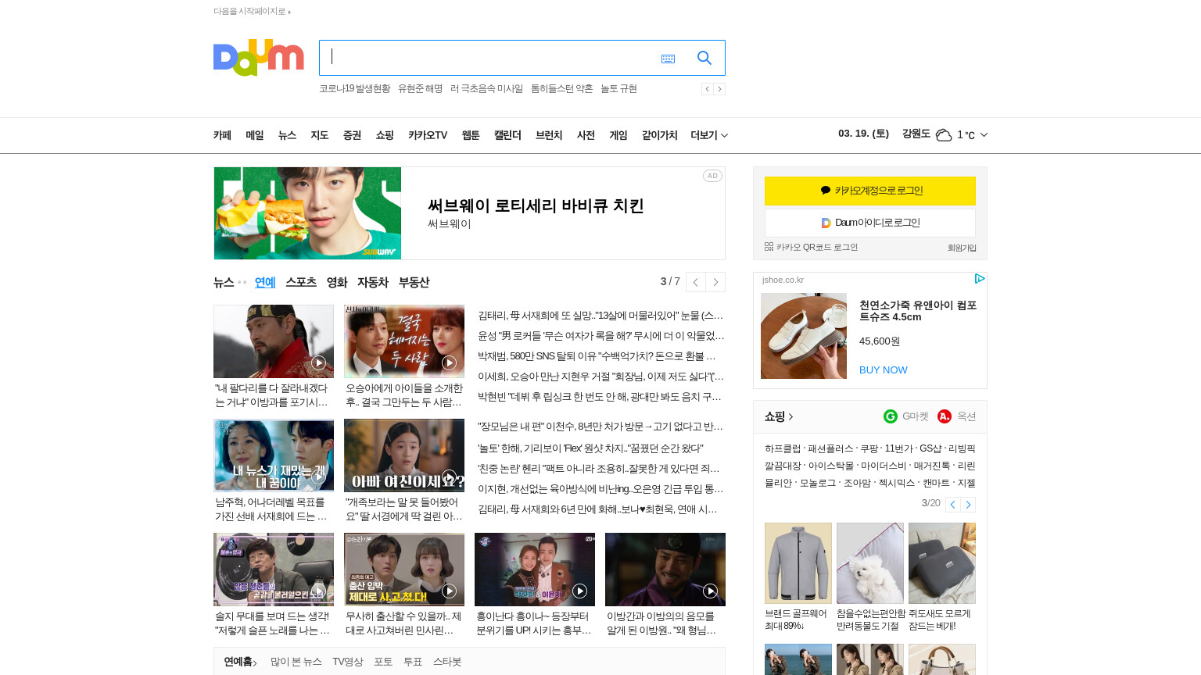
Task: Click the AD badge on Subway banner
Action: 712,176
